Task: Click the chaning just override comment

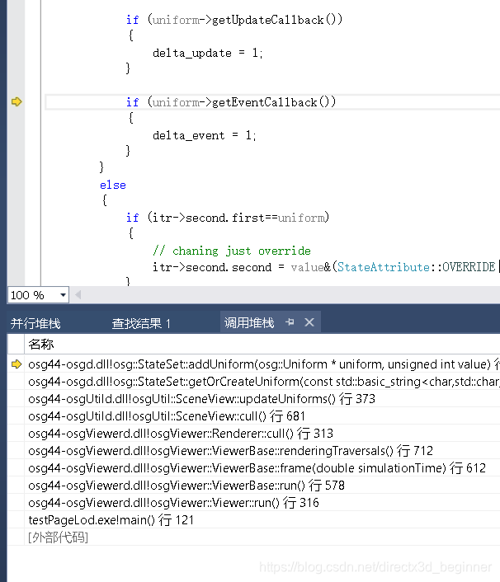Action: click(x=232, y=251)
